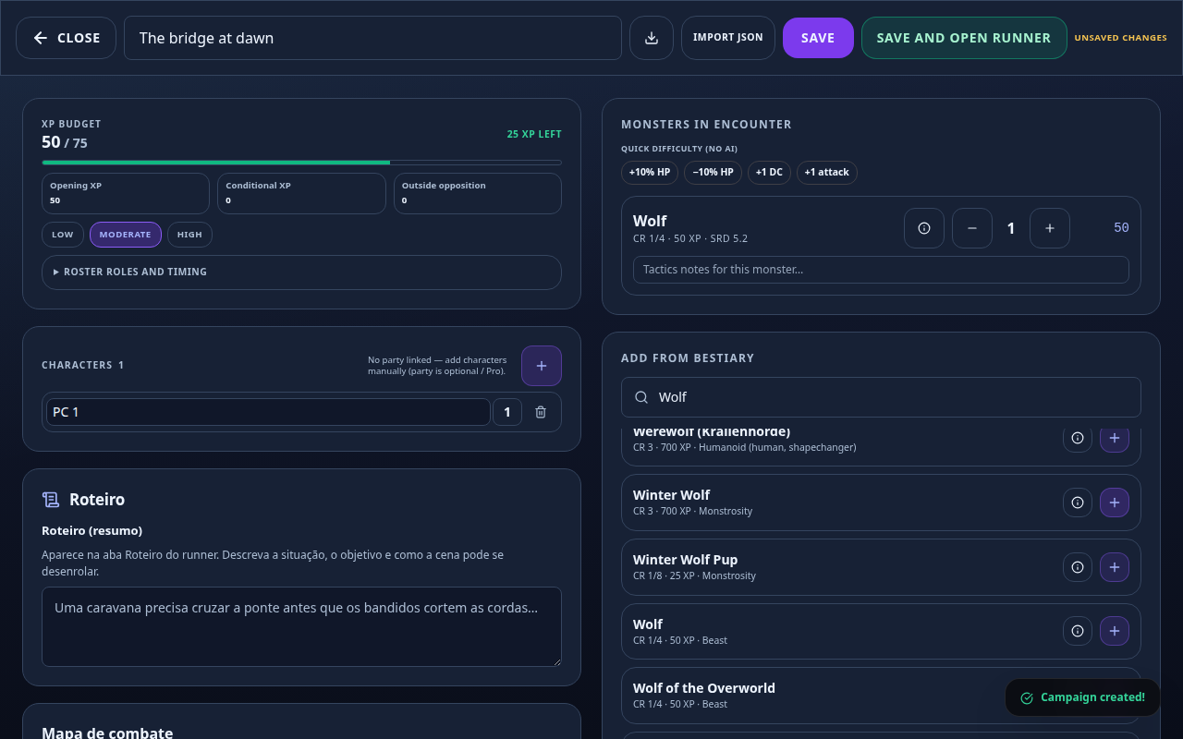This screenshot has height=739, width=1183.
Task: Show info for Wolf bestiary entry
Action: pos(1078,631)
